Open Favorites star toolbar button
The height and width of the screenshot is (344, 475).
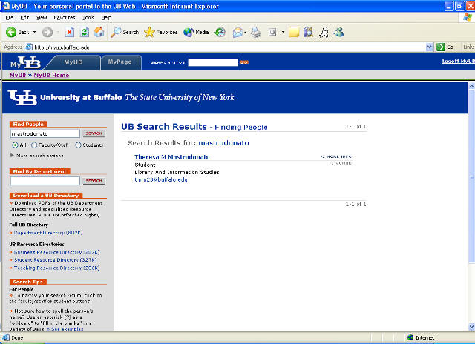[161, 32]
